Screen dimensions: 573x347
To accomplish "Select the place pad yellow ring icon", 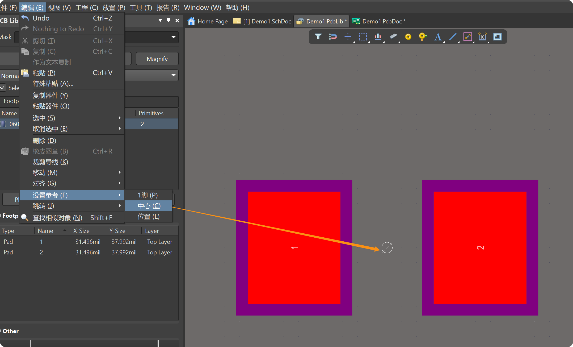I will 408,36.
